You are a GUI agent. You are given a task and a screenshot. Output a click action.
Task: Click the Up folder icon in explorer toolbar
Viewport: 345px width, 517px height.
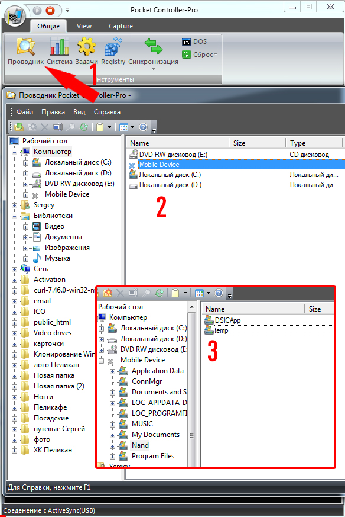point(19,127)
